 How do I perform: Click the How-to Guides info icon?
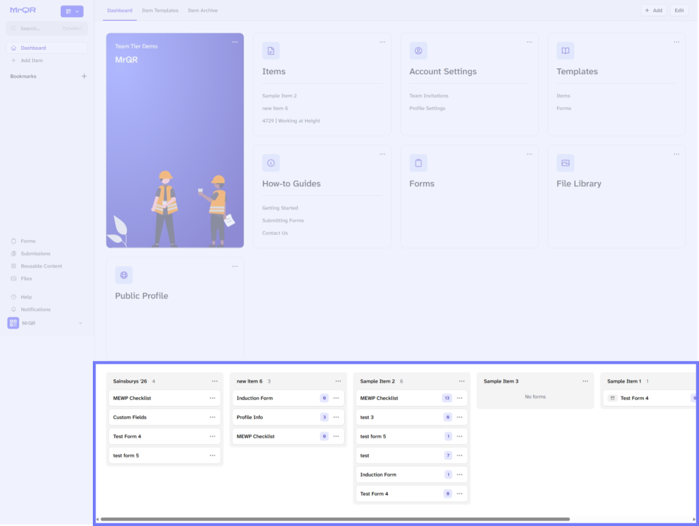pos(271,163)
